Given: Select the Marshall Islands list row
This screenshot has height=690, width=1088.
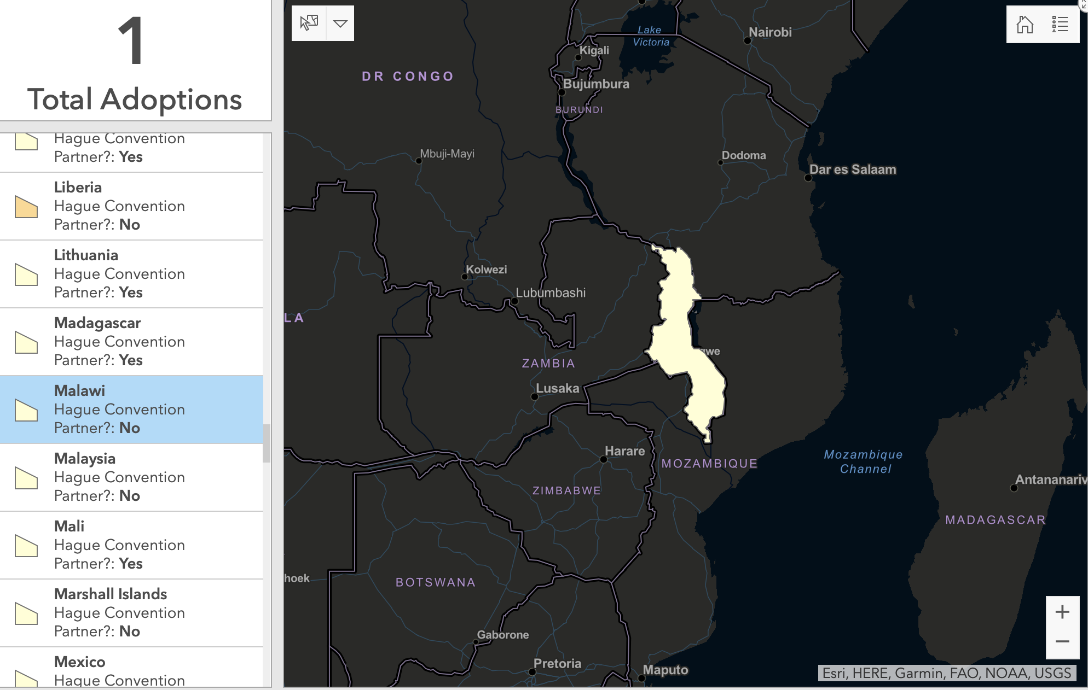Looking at the screenshot, I should (x=131, y=613).
